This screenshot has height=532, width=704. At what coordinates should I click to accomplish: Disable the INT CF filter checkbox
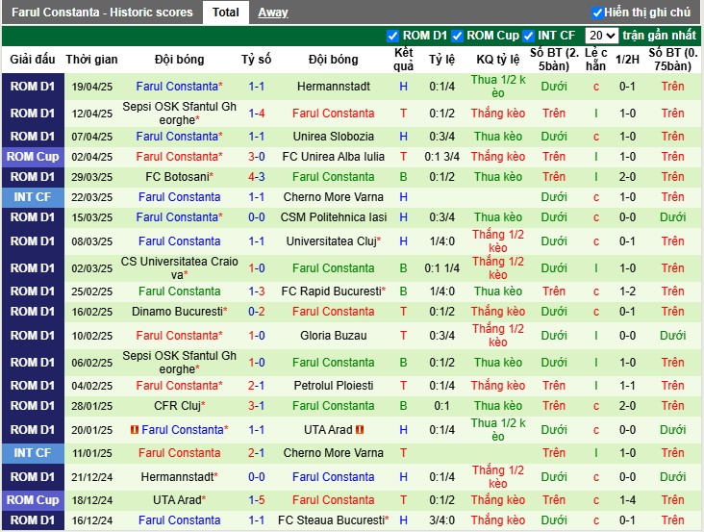click(x=529, y=36)
